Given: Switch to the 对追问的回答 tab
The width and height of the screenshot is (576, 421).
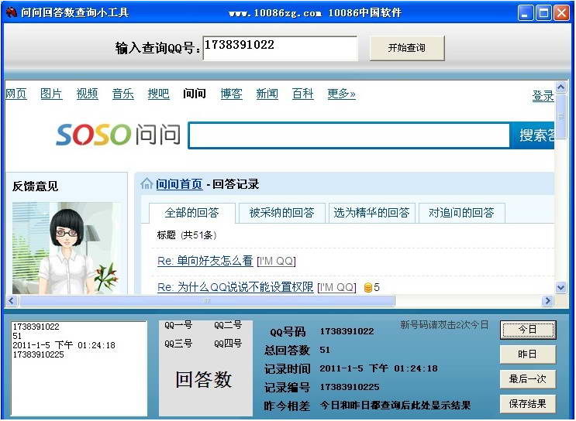Looking at the screenshot, I should pyautogui.click(x=461, y=213).
